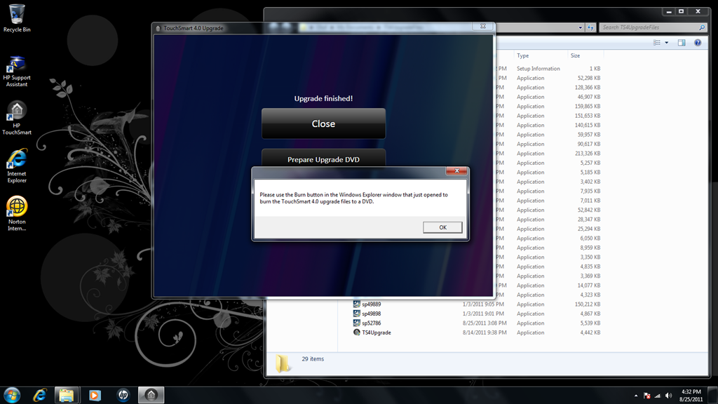
Task: Open Norton Internet desktop shortcut
Action: click(x=17, y=213)
